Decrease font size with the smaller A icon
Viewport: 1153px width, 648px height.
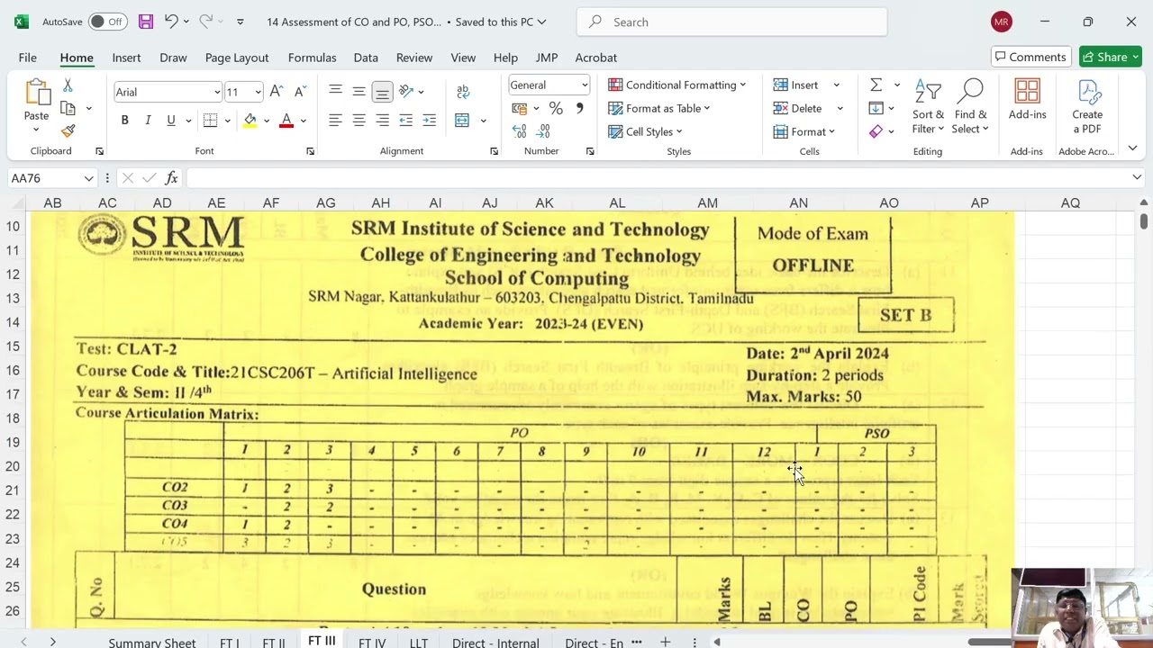300,92
